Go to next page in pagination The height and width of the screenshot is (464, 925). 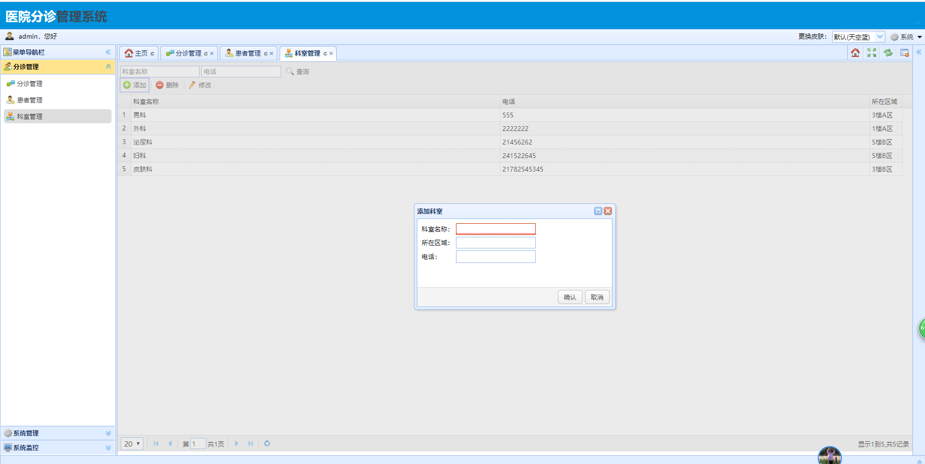click(237, 444)
